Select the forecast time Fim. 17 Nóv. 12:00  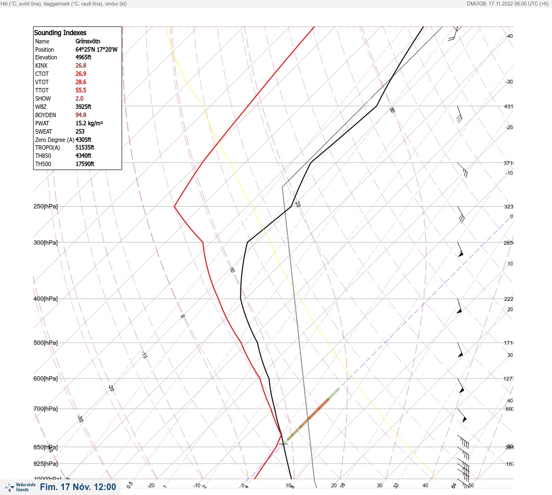click(x=78, y=487)
